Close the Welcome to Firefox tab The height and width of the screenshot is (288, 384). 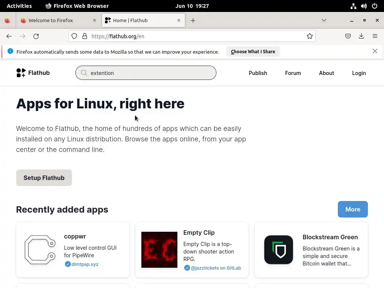pos(94,20)
